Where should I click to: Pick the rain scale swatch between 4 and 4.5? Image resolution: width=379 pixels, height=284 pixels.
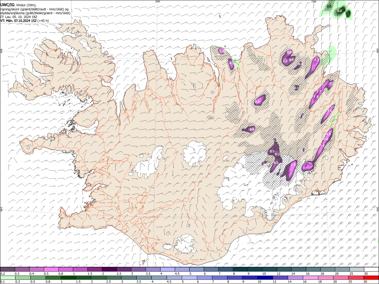tap(159, 277)
